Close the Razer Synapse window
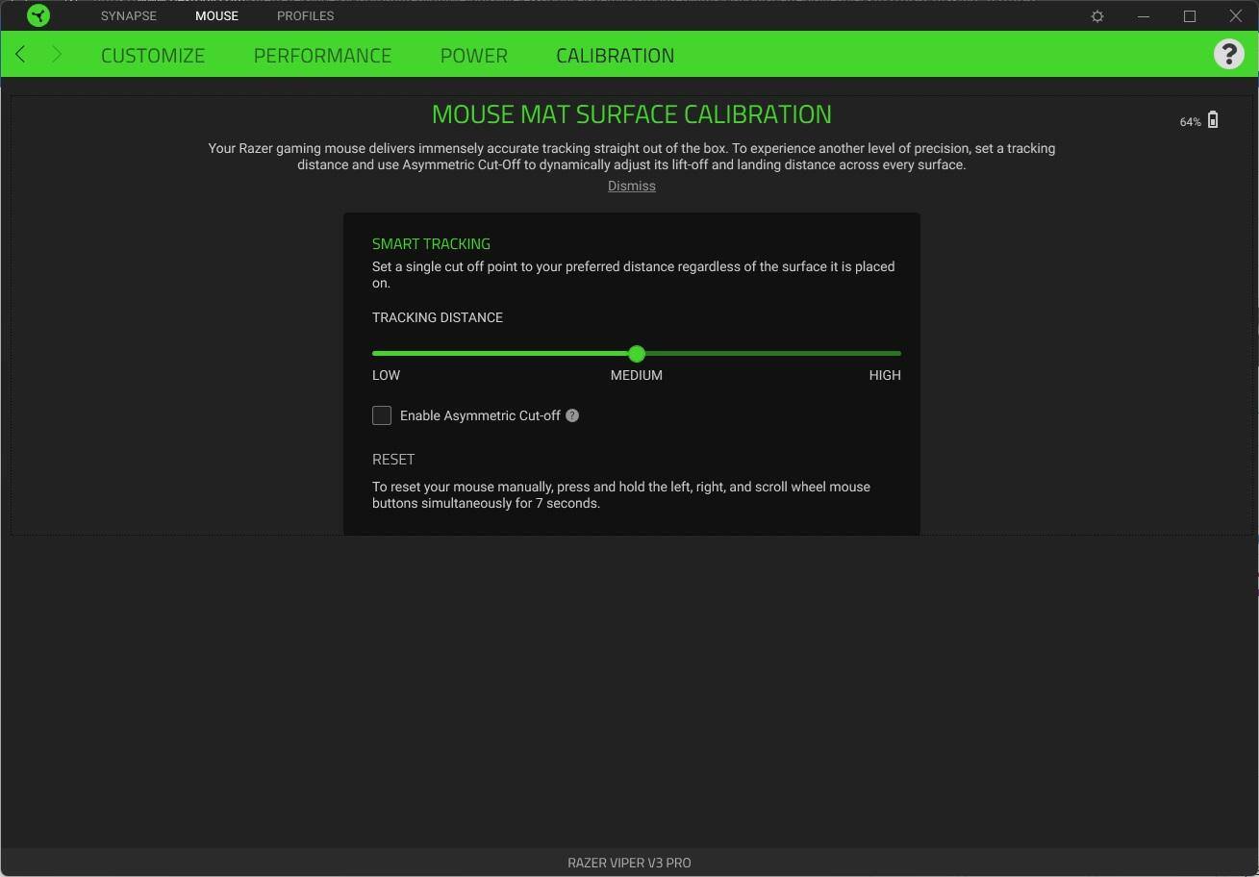The width and height of the screenshot is (1259, 877). 1236,16
